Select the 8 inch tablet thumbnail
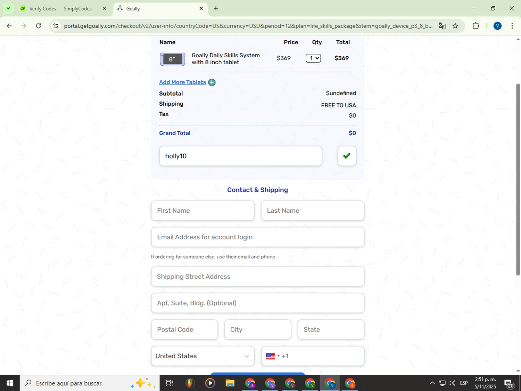The image size is (521, 391). click(x=173, y=59)
